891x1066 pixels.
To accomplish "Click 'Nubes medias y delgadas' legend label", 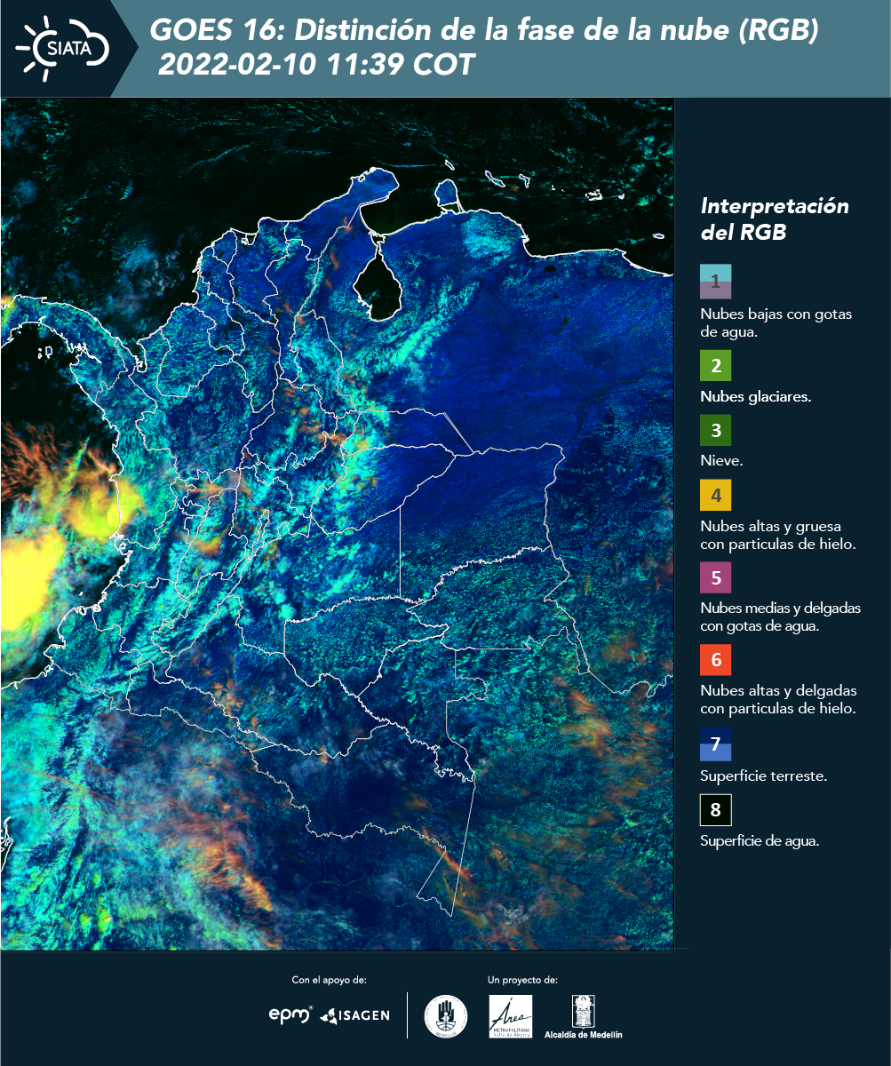I will coord(780,617).
